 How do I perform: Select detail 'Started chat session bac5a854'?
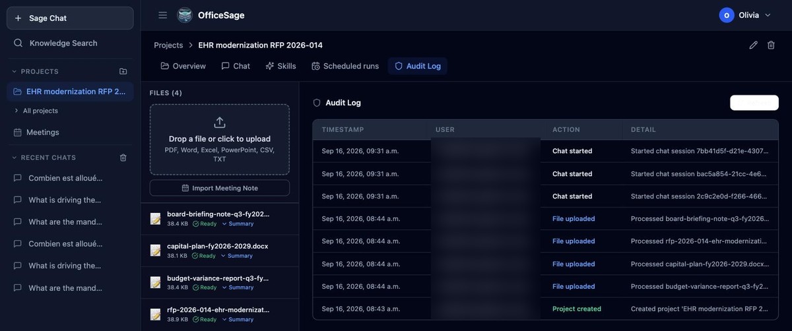pyautogui.click(x=700, y=174)
